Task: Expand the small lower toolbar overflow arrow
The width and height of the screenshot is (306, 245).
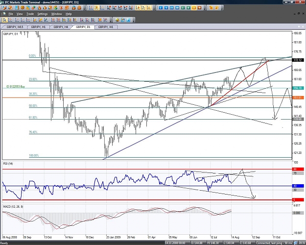Action: (x=134, y=21)
